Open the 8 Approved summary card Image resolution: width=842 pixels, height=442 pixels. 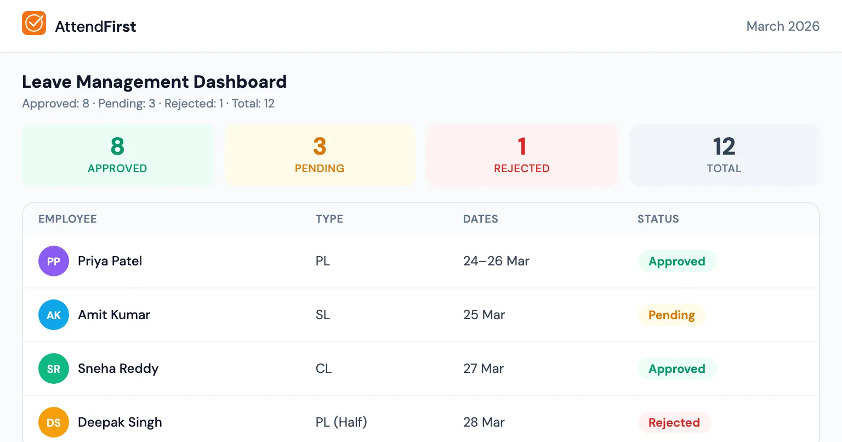[x=117, y=155]
